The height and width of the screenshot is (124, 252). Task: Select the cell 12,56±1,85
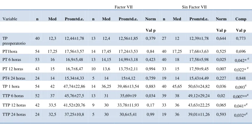128,38
